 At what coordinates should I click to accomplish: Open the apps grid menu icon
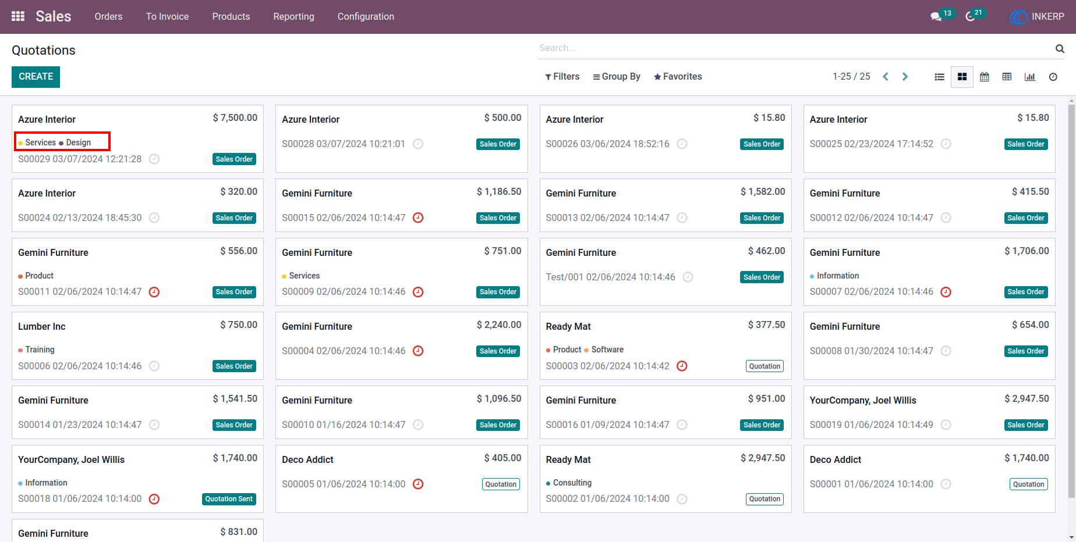click(x=18, y=16)
